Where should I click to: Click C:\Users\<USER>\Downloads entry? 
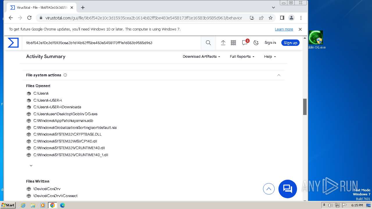(57, 107)
